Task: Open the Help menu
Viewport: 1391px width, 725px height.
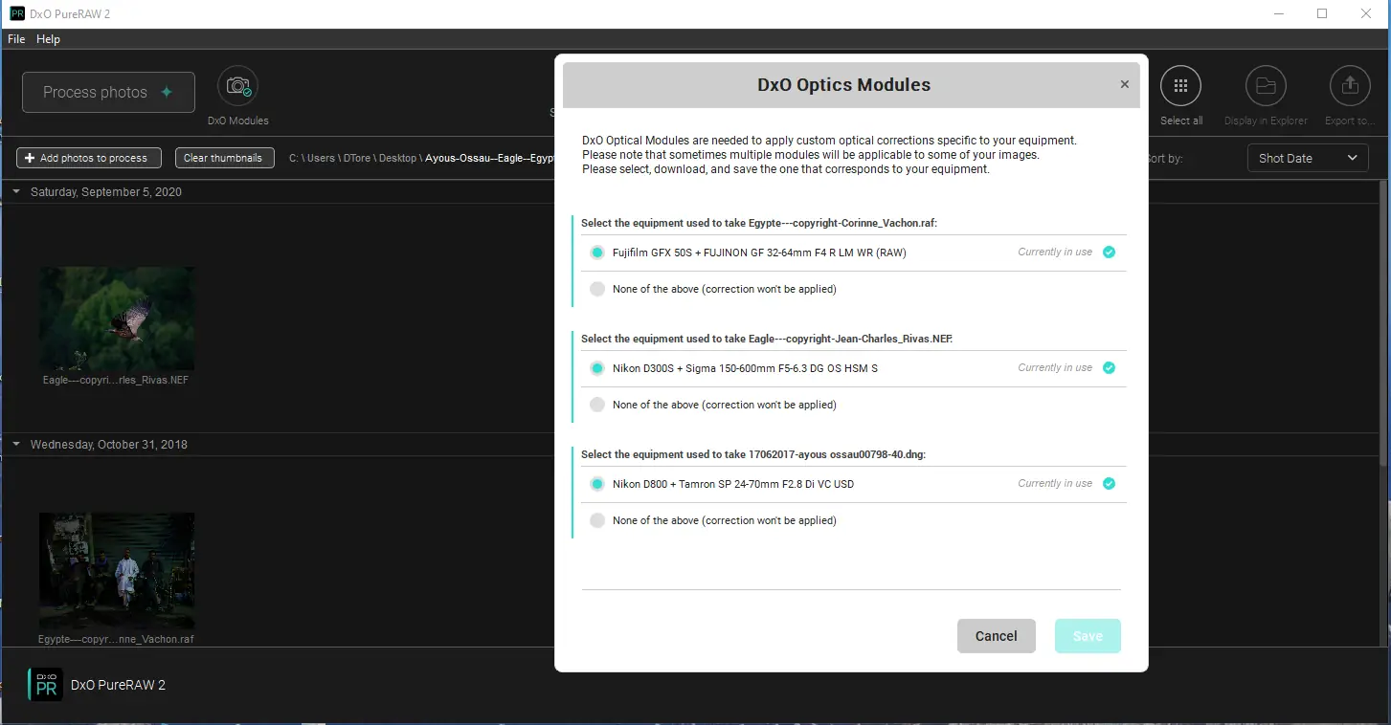Action: pos(48,39)
